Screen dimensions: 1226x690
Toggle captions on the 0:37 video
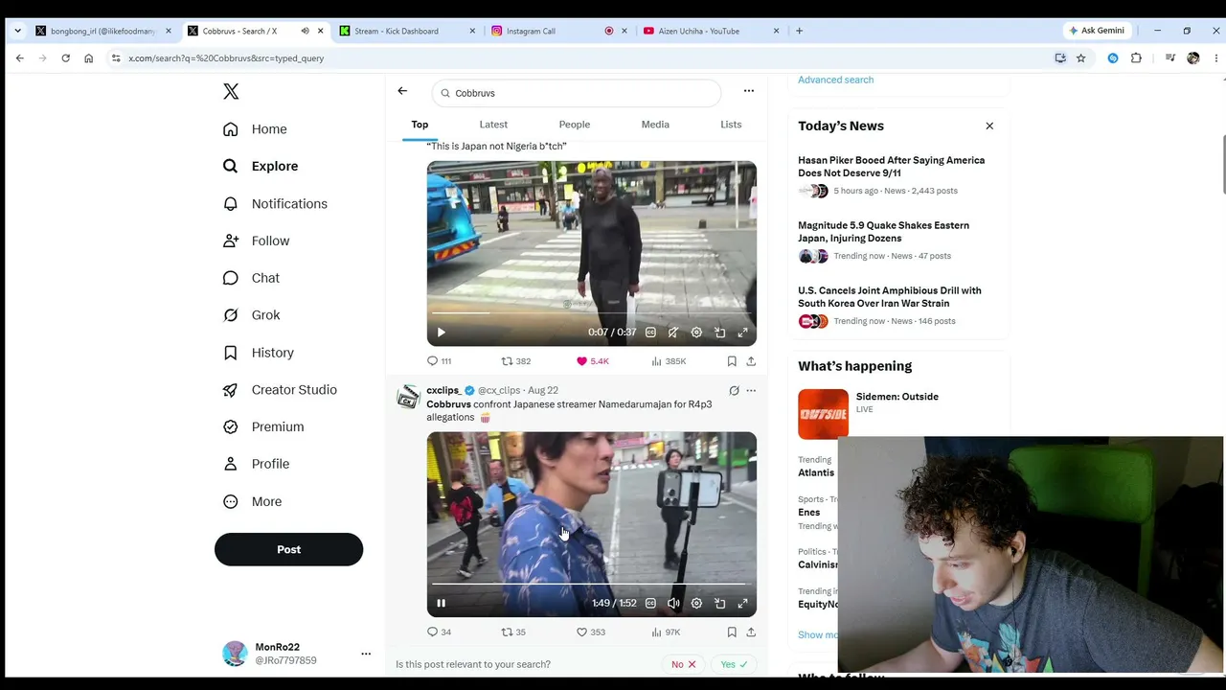click(x=650, y=333)
